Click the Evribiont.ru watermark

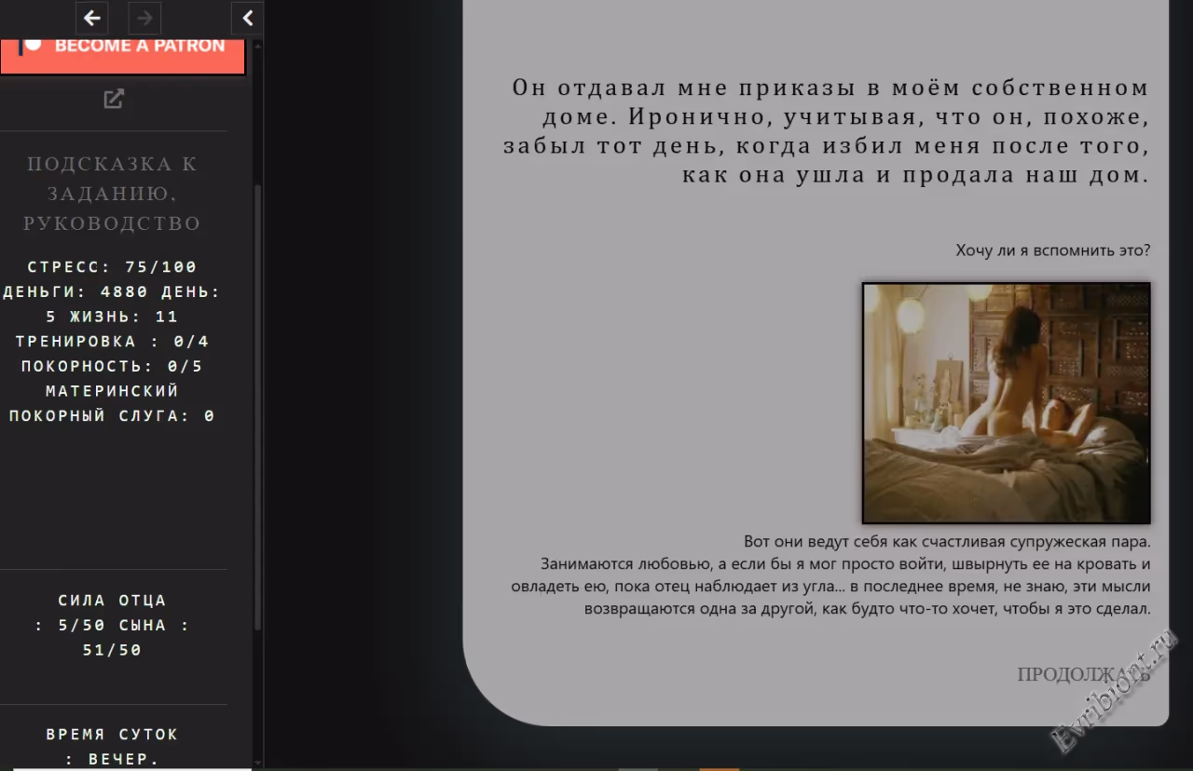pyautogui.click(x=1115, y=690)
